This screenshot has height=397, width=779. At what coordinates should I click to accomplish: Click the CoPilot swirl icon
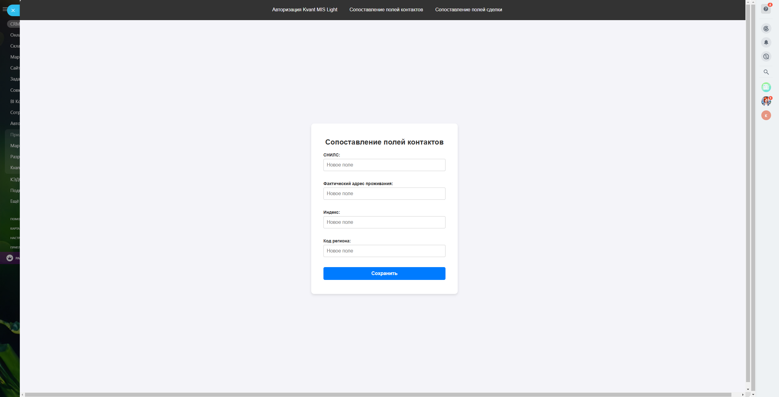click(x=766, y=29)
